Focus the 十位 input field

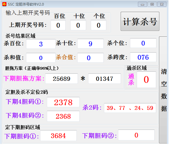[x=78, y=25]
